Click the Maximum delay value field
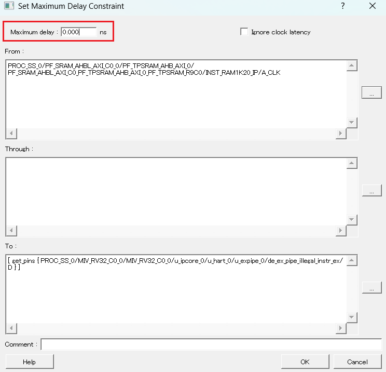 [78, 32]
